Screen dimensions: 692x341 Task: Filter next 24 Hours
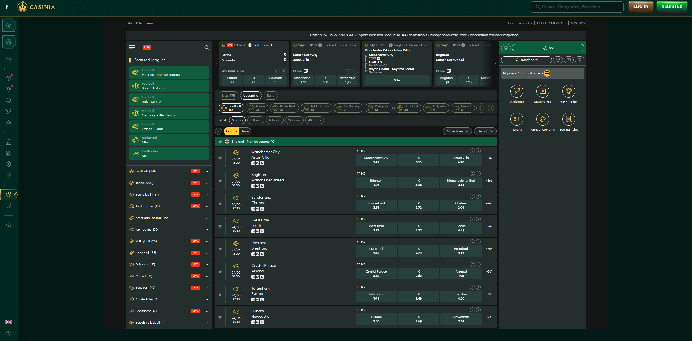point(294,120)
